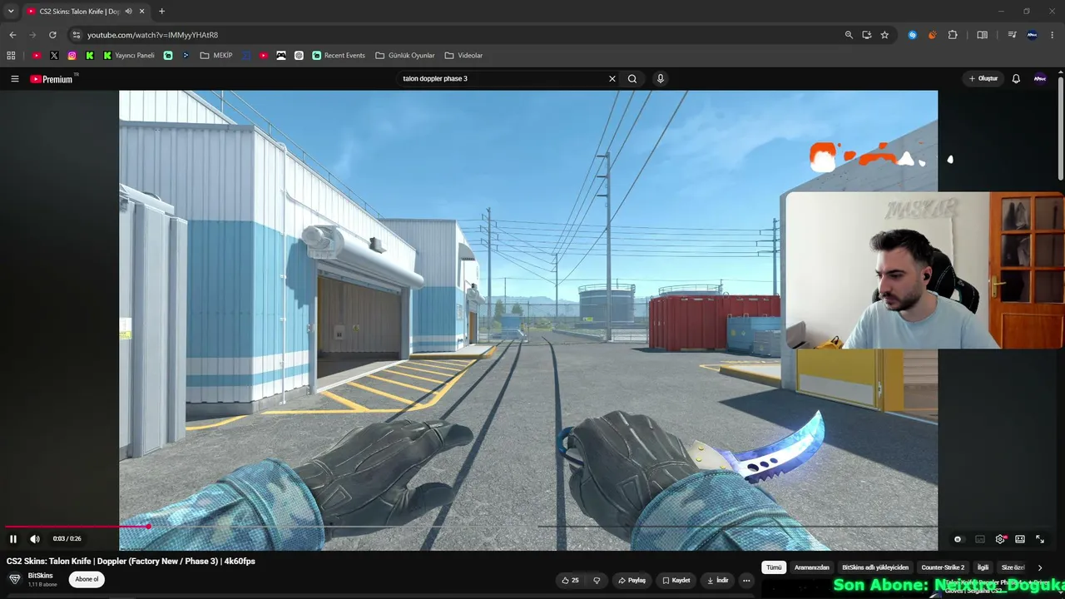Open the Recent Events bookmark
1065x599 pixels.
tap(339, 56)
